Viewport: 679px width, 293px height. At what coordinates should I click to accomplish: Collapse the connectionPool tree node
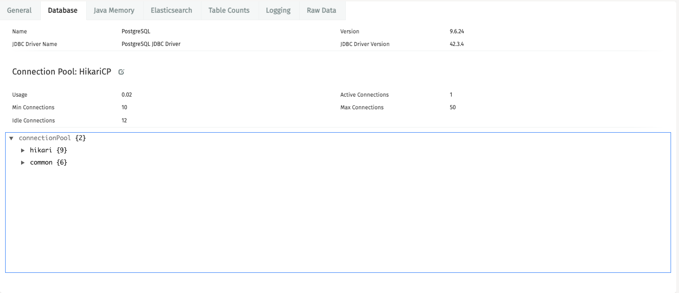pyautogui.click(x=11, y=138)
